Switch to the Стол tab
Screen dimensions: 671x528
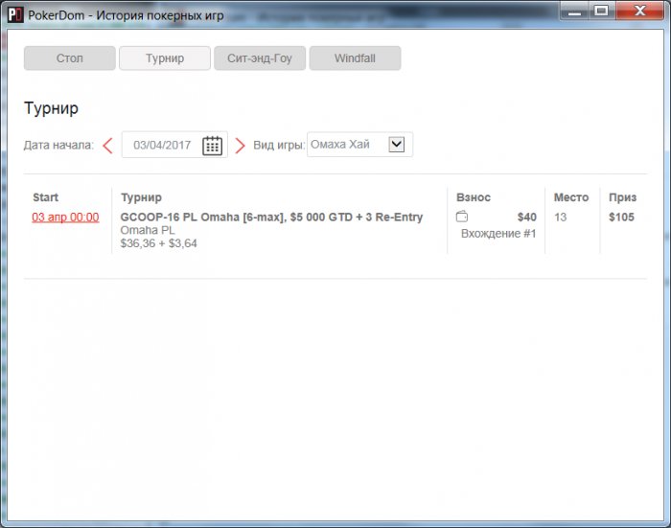(x=70, y=58)
